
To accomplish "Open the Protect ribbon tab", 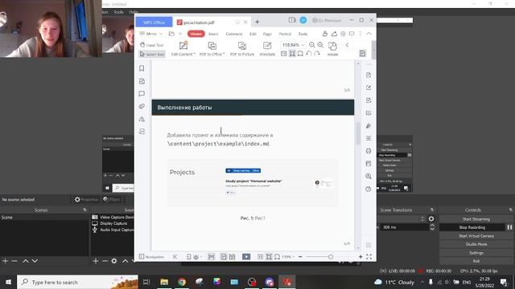I will pos(285,34).
